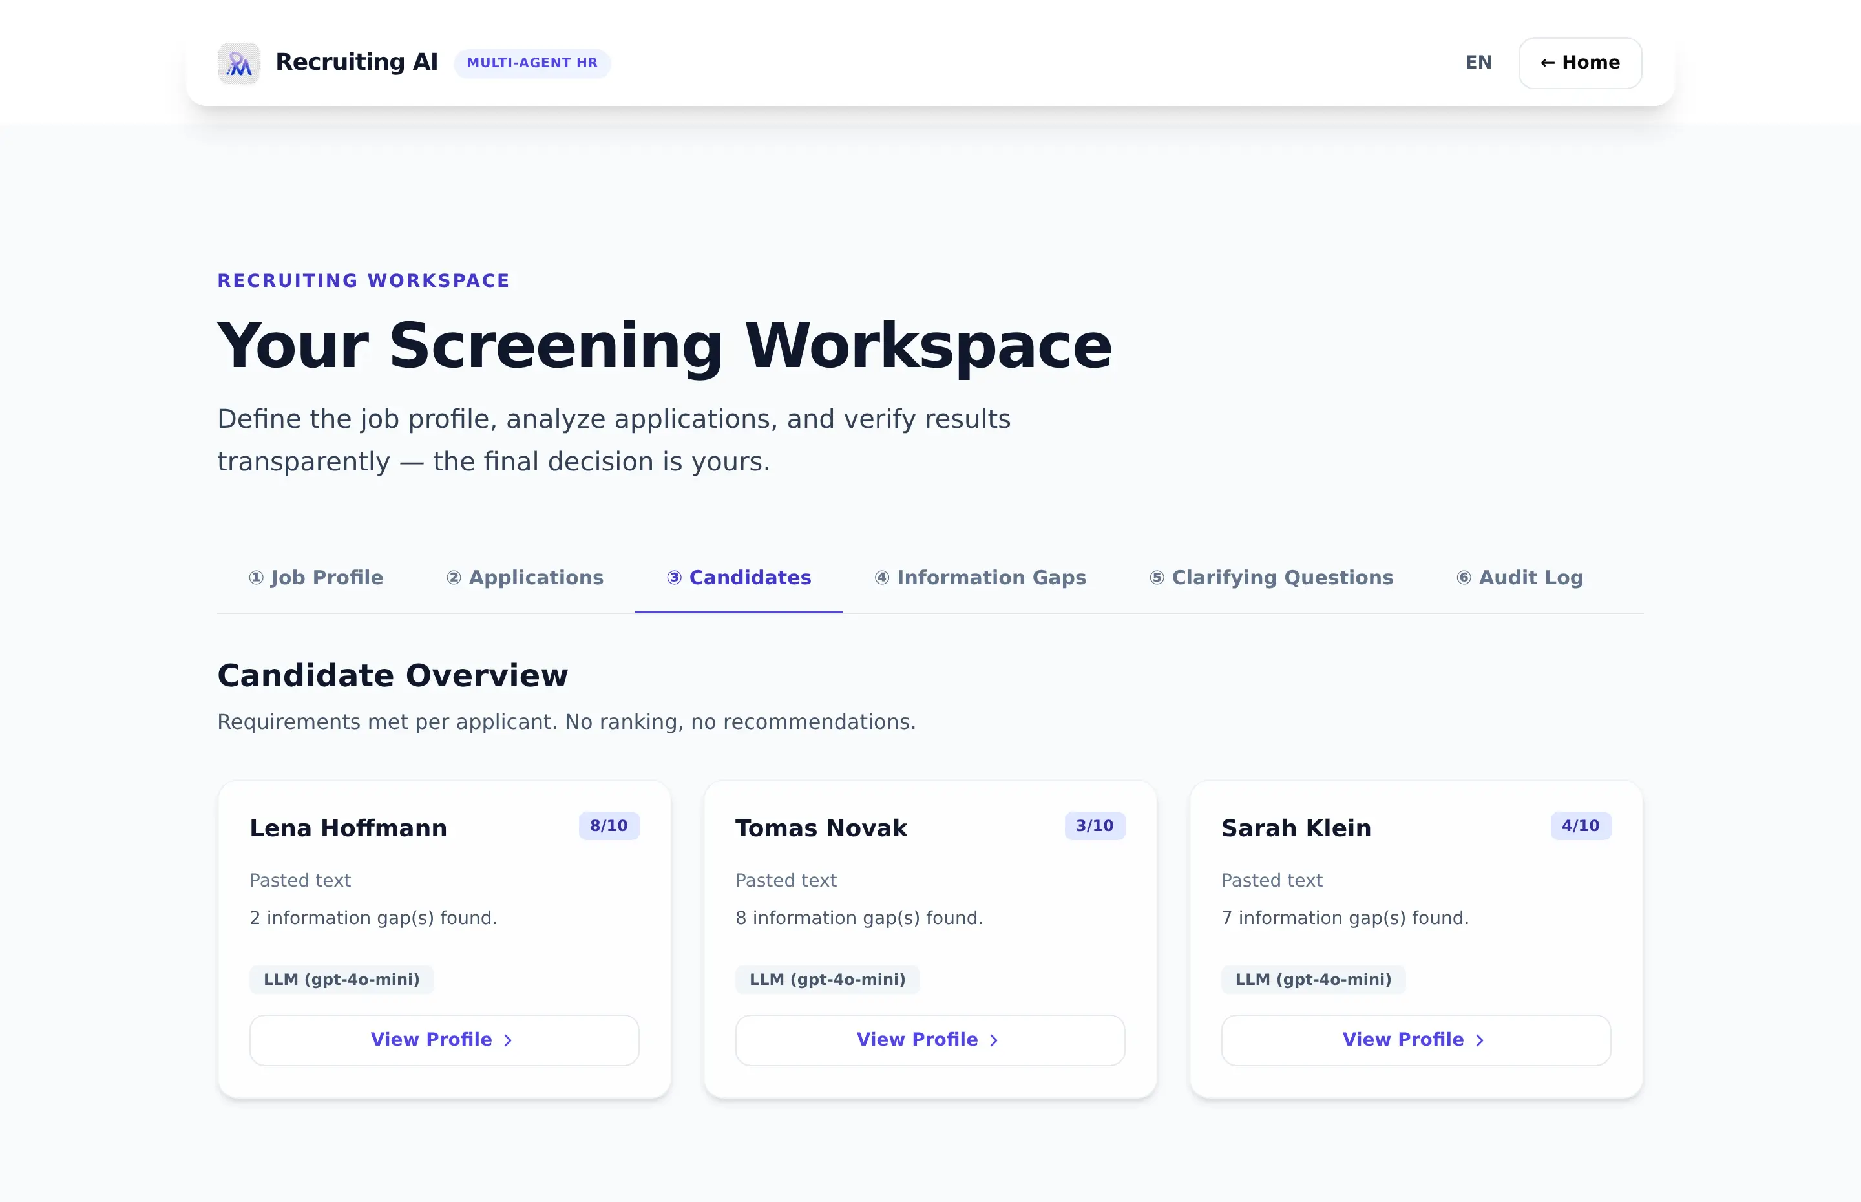Click the Candidate Overview heading
Screen dimensions: 1861x1202
pos(392,675)
